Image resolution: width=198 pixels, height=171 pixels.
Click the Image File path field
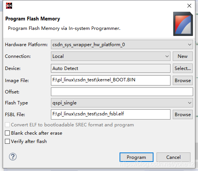click(111, 81)
